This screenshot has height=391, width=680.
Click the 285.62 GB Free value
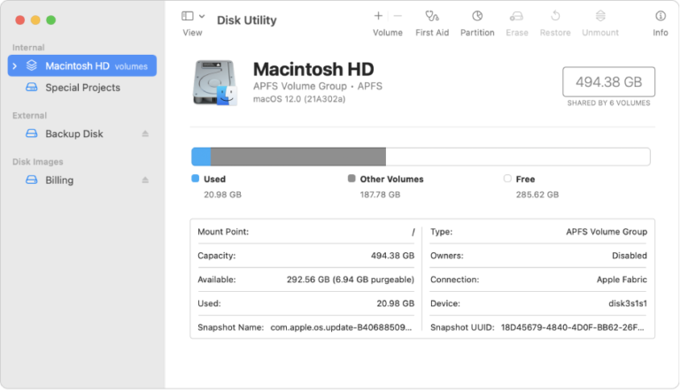(537, 195)
